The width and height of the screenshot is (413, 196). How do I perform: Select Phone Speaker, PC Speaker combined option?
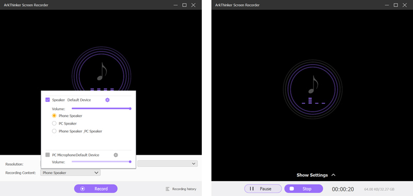(54, 131)
